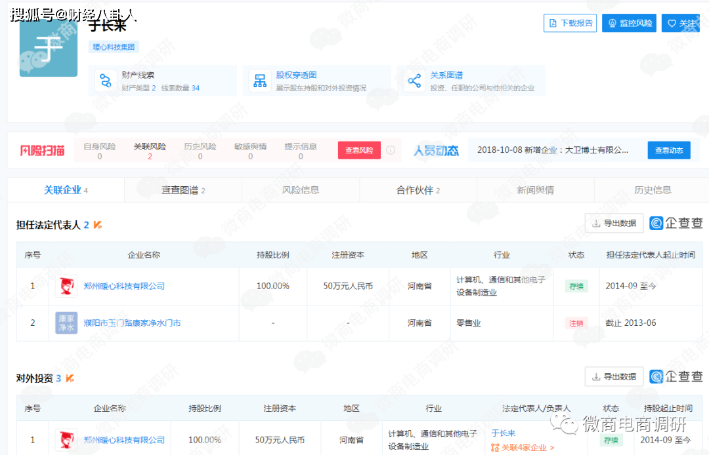Open the 股权穿透图 equity chart icon
The image size is (709, 455).
[260, 81]
